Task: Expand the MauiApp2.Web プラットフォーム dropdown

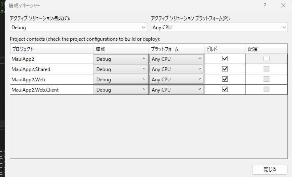Action: click(x=176, y=79)
